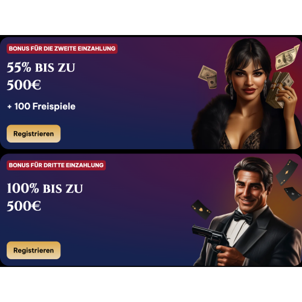
Task: Click the black heart playing card left of the man
Action: 201,210
